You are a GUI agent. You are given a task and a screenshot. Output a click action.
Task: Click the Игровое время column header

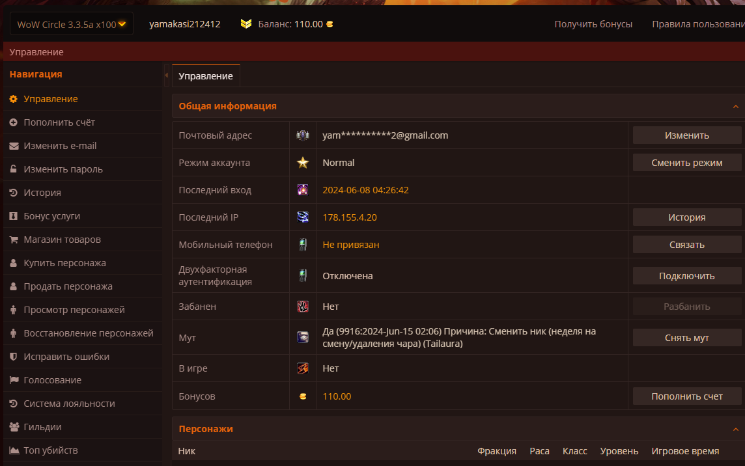[x=685, y=451]
